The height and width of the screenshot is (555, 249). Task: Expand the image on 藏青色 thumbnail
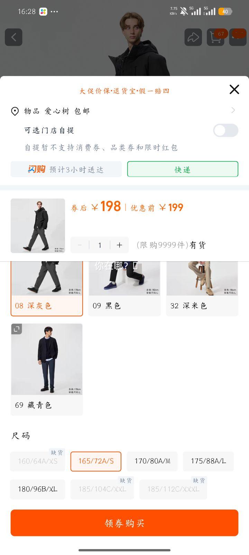click(x=17, y=329)
